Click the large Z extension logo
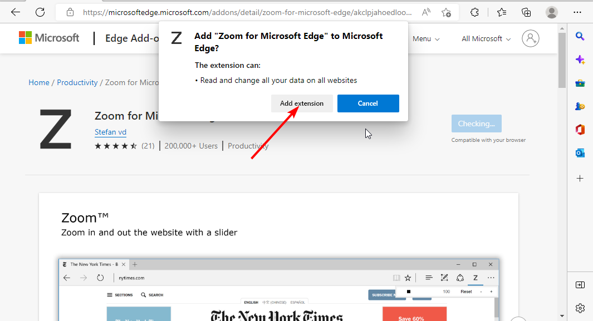Image resolution: width=593 pixels, height=321 pixels. point(56,129)
